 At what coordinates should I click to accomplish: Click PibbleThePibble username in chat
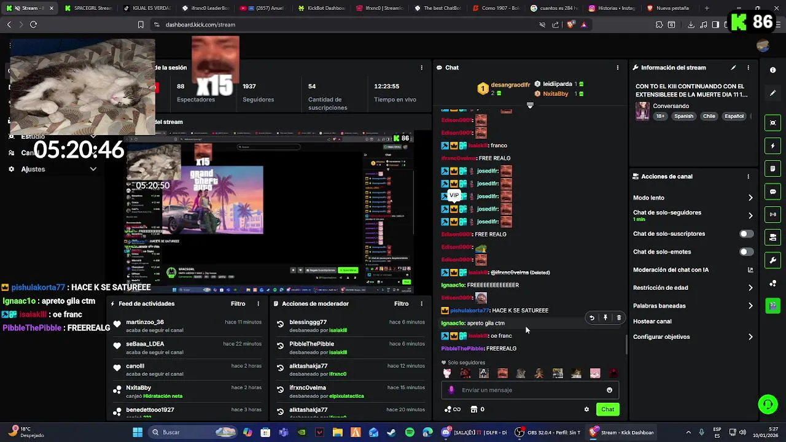tap(462, 349)
